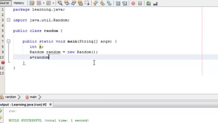Click the navigate Forward icon
218x123 pixels.
tap(48, 3)
